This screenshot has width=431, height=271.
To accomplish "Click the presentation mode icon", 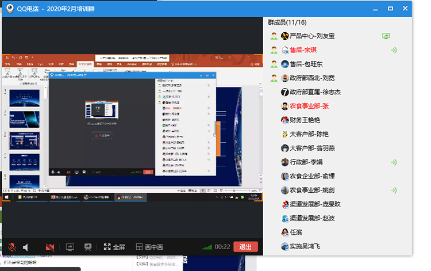I will (x=88, y=247).
